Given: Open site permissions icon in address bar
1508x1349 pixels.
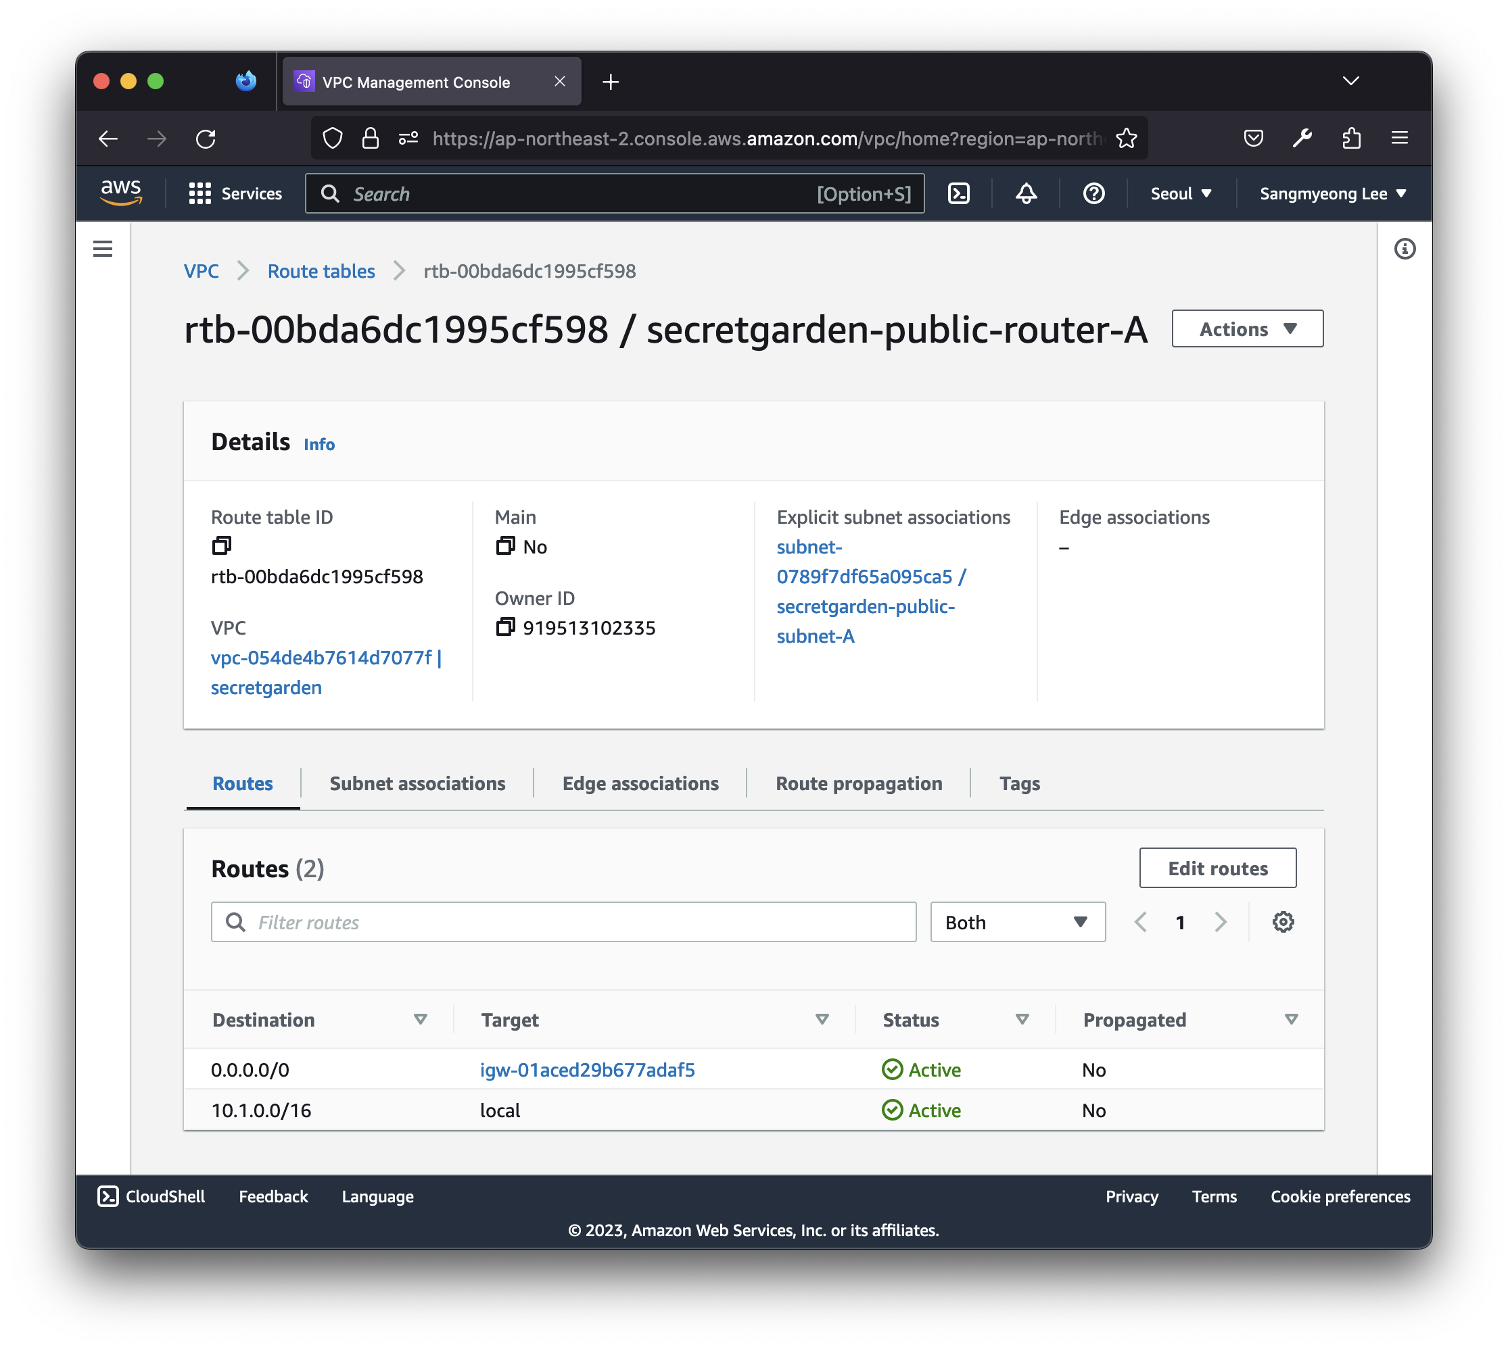Looking at the screenshot, I should click(408, 139).
